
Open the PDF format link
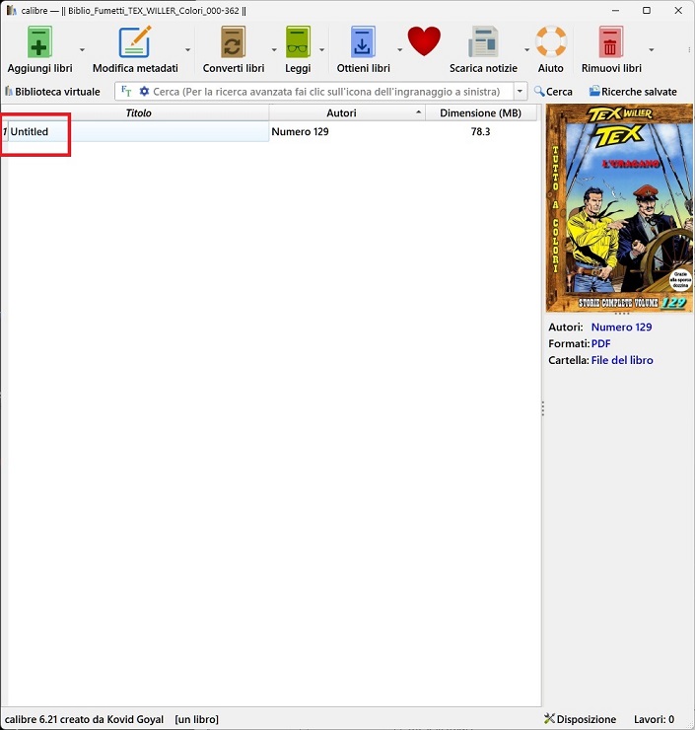(600, 343)
